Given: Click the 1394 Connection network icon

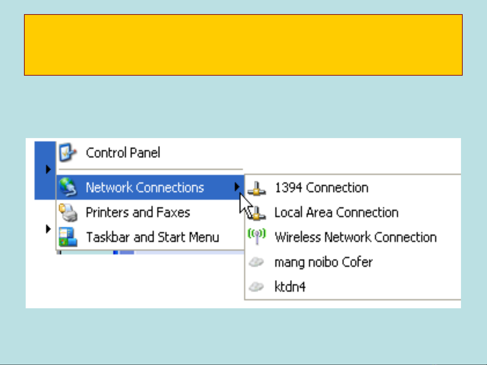Looking at the screenshot, I should (x=257, y=188).
